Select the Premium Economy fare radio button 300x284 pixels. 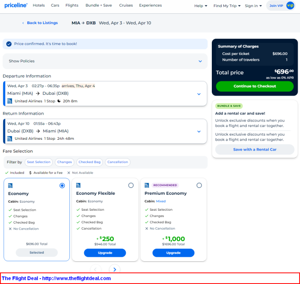pos(199,185)
